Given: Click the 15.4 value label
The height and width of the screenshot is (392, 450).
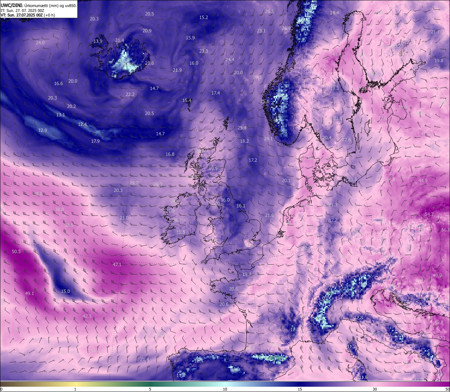Looking at the screenshot, I should pyautogui.click(x=187, y=100).
